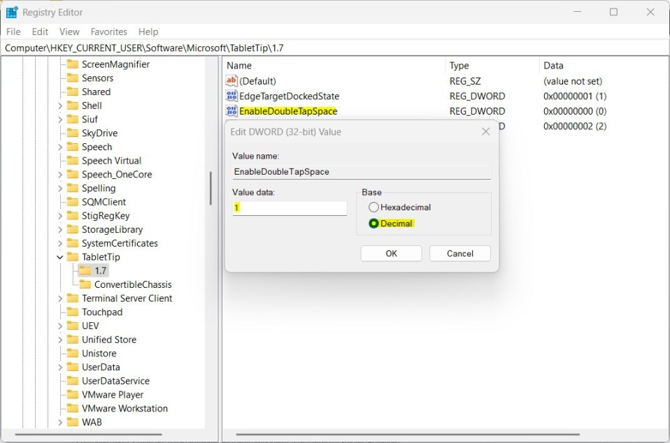Click the (value not set) data cell
This screenshot has width=670, height=443.
click(x=573, y=81)
